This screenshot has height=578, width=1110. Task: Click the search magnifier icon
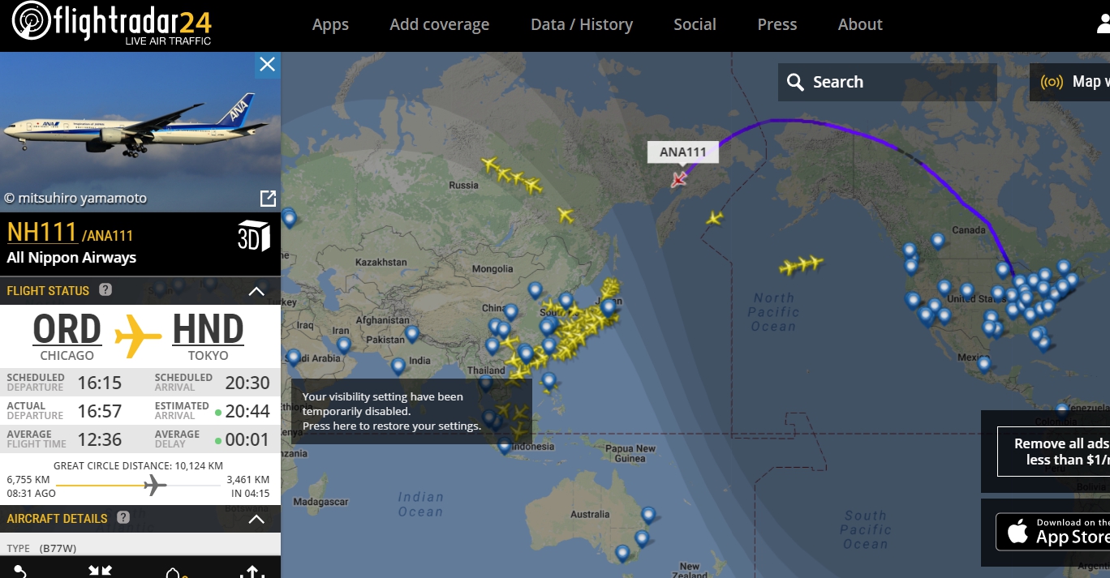pyautogui.click(x=796, y=83)
